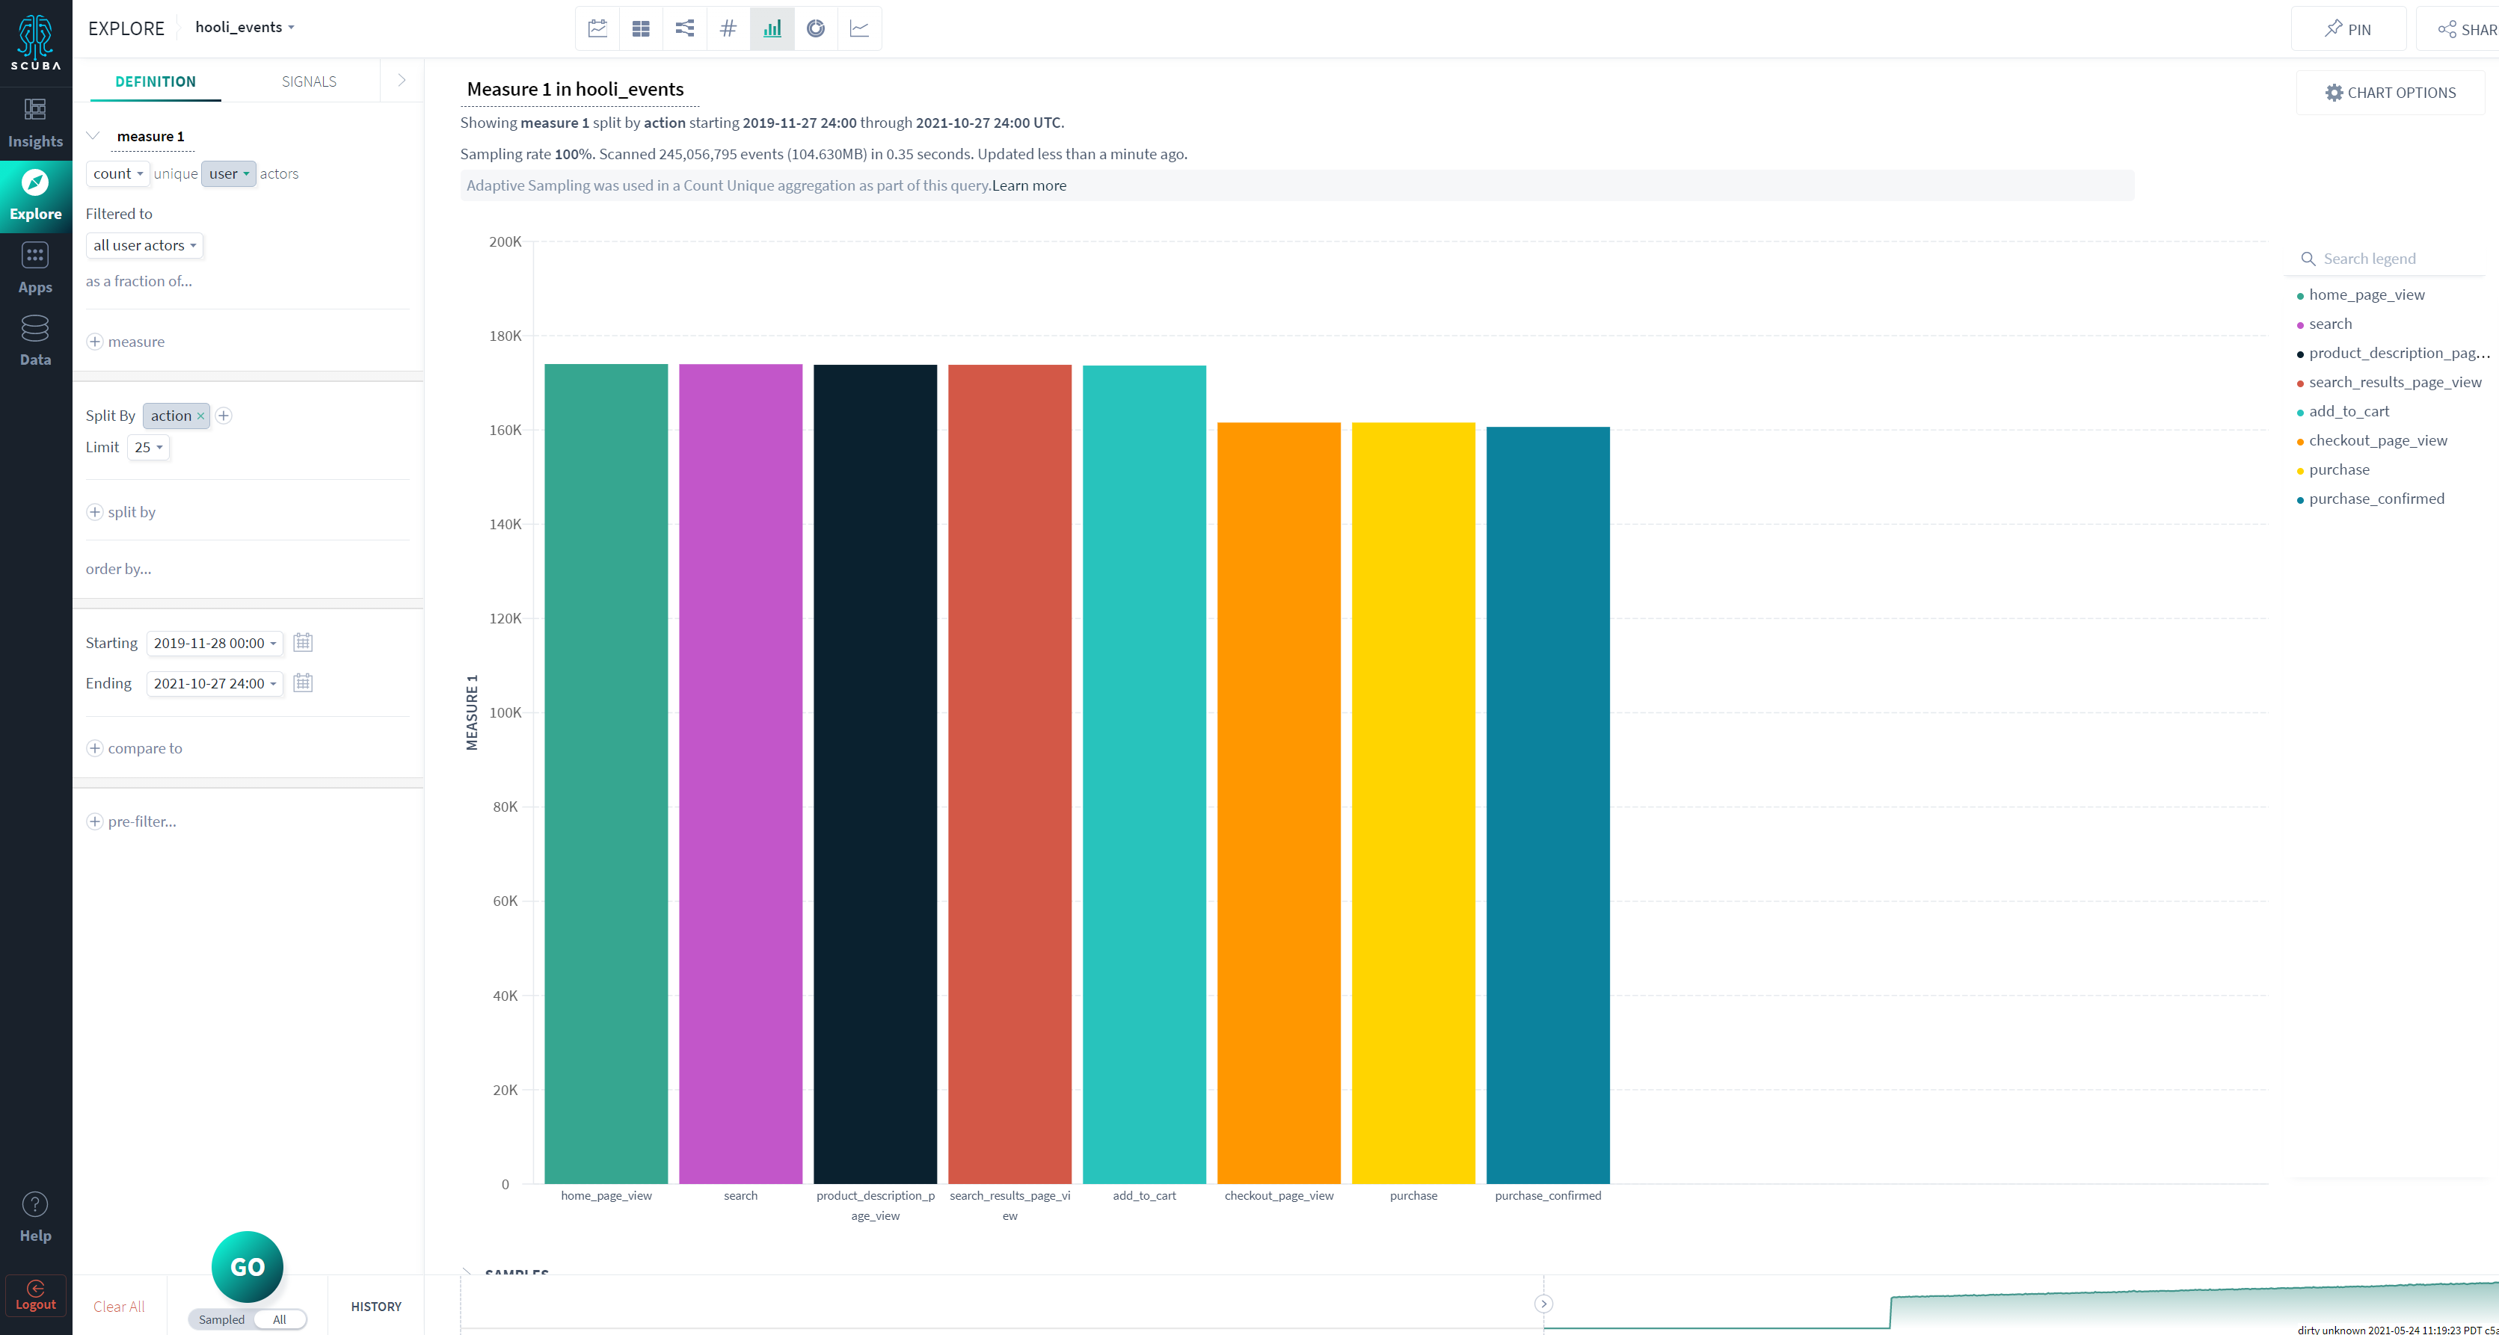This screenshot has height=1335, width=2499.
Task: Click the orange checkout_page_view bar
Action: coord(1279,803)
